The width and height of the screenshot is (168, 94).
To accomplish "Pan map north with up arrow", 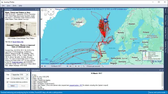I will coord(51,10).
